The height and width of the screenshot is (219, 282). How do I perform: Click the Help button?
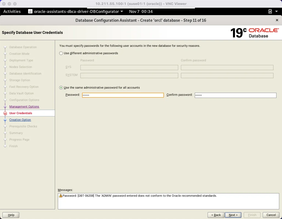pyautogui.click(x=11, y=215)
